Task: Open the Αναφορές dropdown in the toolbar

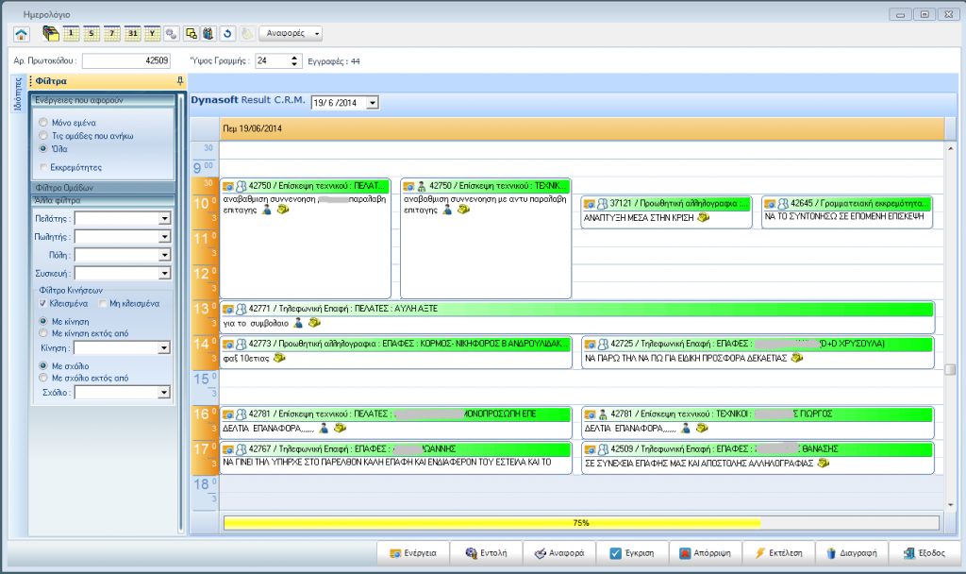Action: (291, 33)
